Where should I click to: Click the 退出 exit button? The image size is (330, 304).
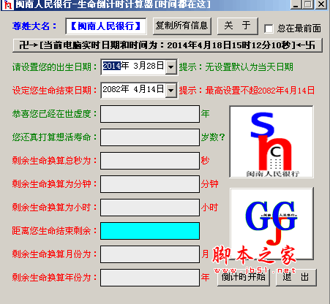tap(296, 277)
